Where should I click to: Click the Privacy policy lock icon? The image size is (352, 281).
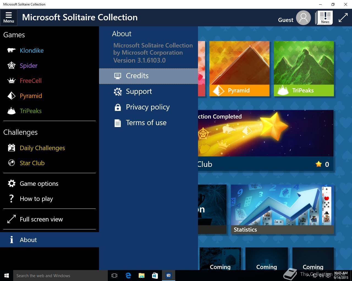[x=118, y=107]
